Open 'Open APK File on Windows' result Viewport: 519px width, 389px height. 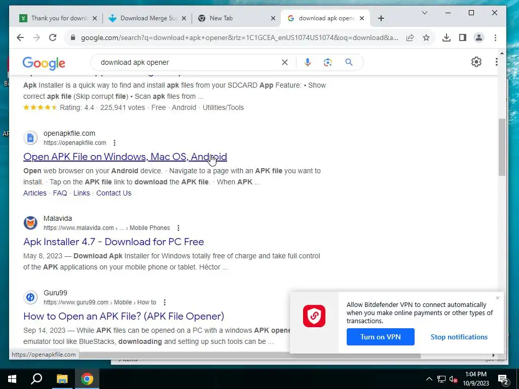click(x=125, y=157)
